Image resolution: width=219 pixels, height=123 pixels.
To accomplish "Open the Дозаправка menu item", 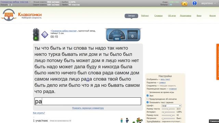I will coord(185,16).
